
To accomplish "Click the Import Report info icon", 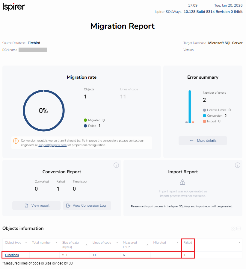I will 238,165.
